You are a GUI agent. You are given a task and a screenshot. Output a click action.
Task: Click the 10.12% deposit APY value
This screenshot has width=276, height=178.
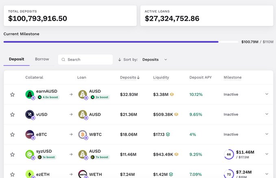coord(196,95)
